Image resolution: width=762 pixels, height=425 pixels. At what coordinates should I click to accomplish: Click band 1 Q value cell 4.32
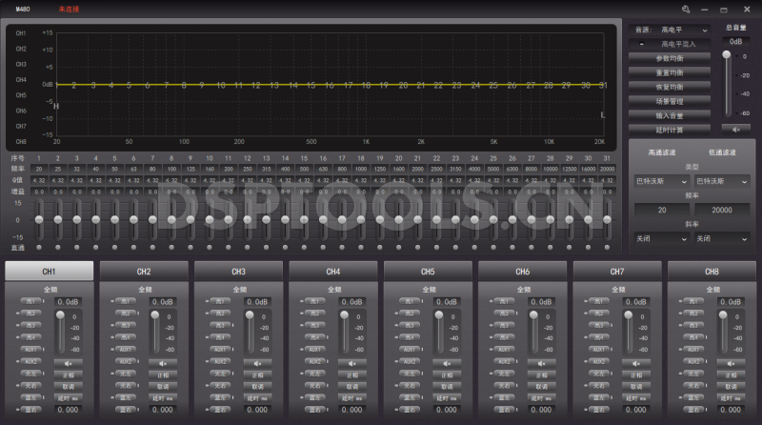(x=39, y=180)
